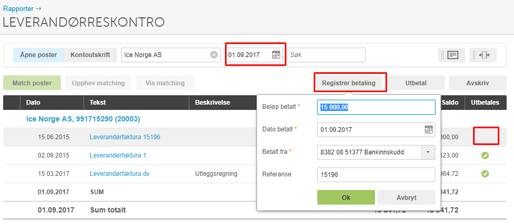The height and width of the screenshot is (224, 514).
Task: Click the Opphev matching button
Action: 99,83
